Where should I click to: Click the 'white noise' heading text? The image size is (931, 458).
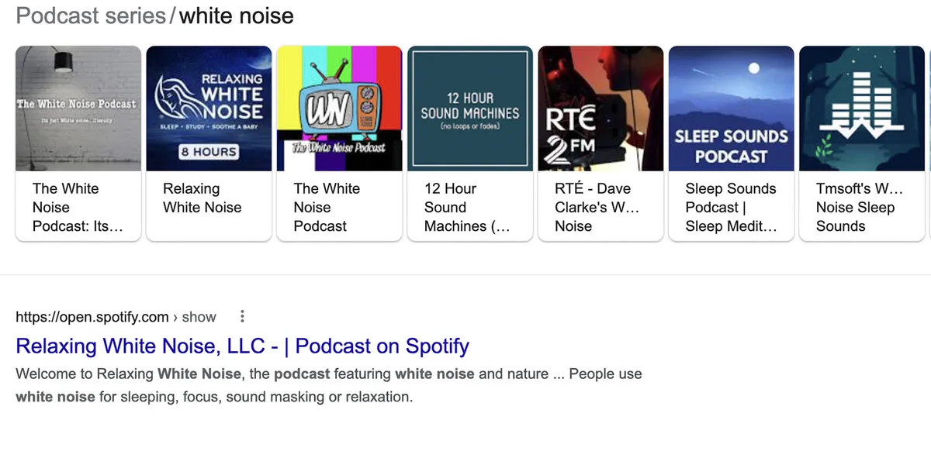[237, 15]
